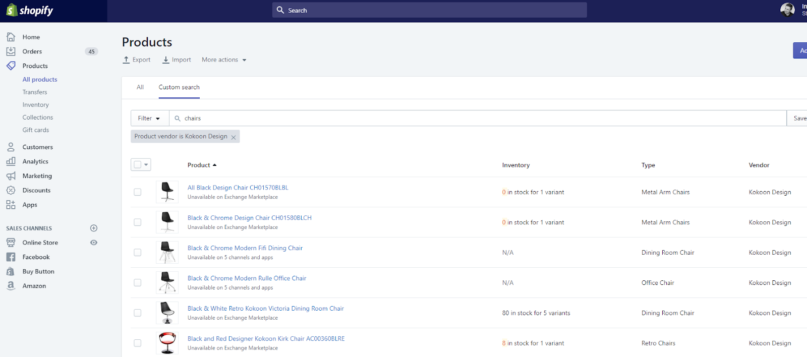This screenshot has height=357, width=807.
Task: Check Black & Chrome Design Chair CH01580BLCH row
Action: 137,222
